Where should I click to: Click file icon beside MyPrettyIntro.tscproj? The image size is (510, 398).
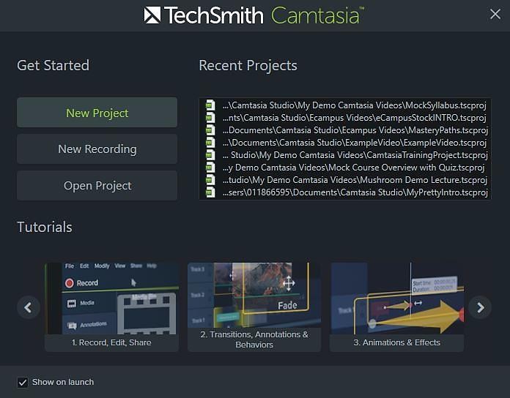[210, 192]
